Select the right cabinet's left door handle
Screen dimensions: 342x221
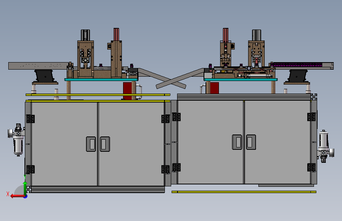(x=237, y=142)
